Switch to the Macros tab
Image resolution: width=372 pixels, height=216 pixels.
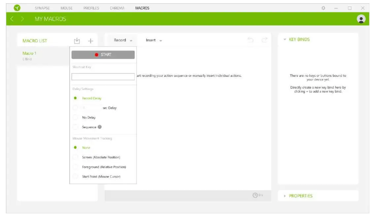pos(142,8)
